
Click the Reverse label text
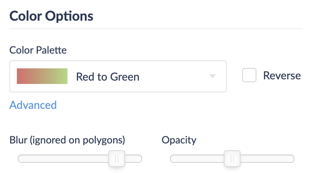tap(282, 76)
